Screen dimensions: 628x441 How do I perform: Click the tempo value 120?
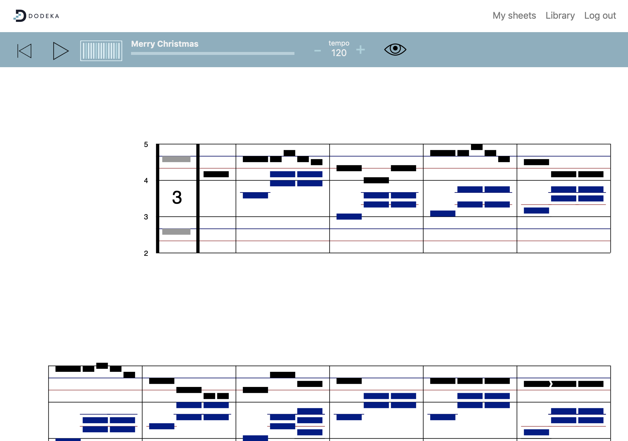339,53
